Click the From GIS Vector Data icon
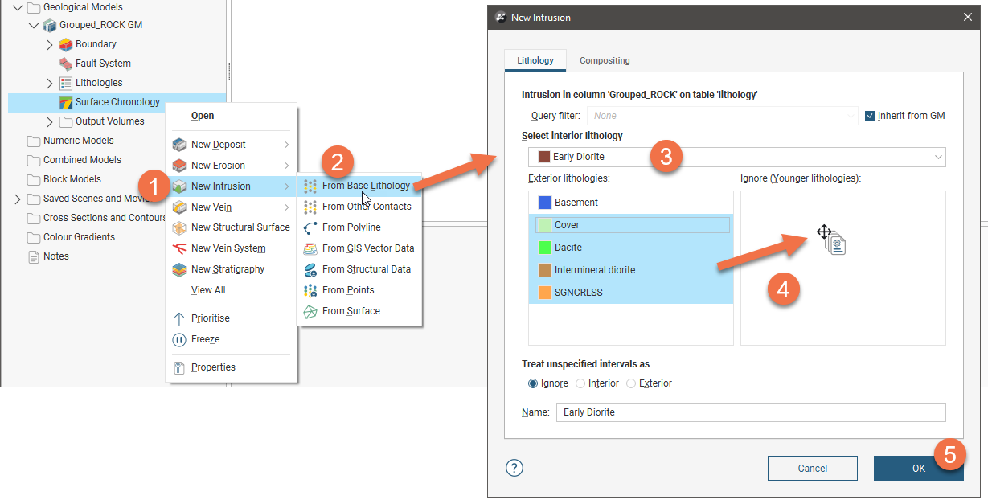This screenshot has width=988, height=500. coord(310,248)
